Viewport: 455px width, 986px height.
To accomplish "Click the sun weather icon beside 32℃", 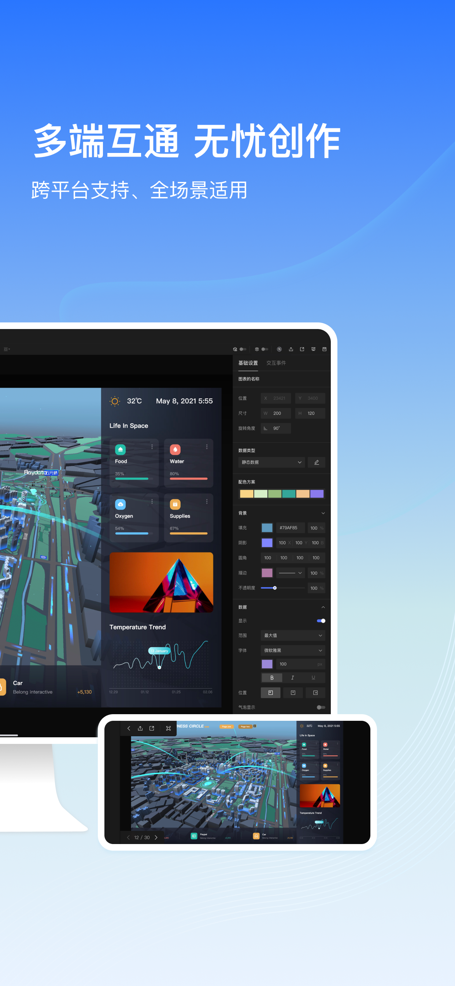I will [x=114, y=401].
